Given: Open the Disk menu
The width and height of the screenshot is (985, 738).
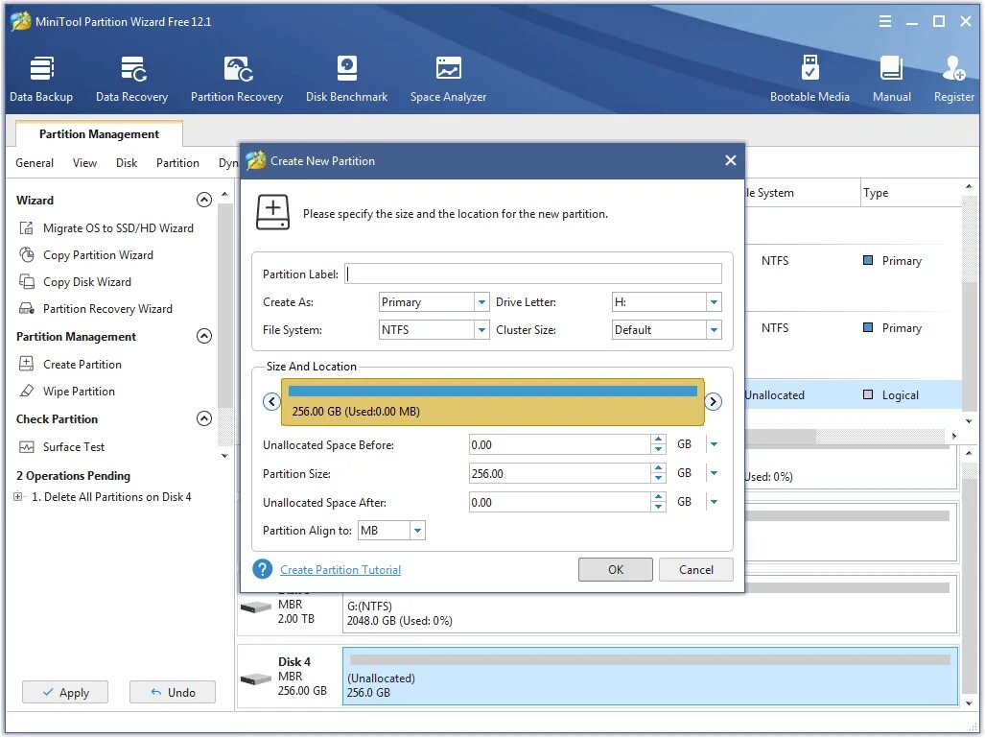Looking at the screenshot, I should [x=127, y=163].
